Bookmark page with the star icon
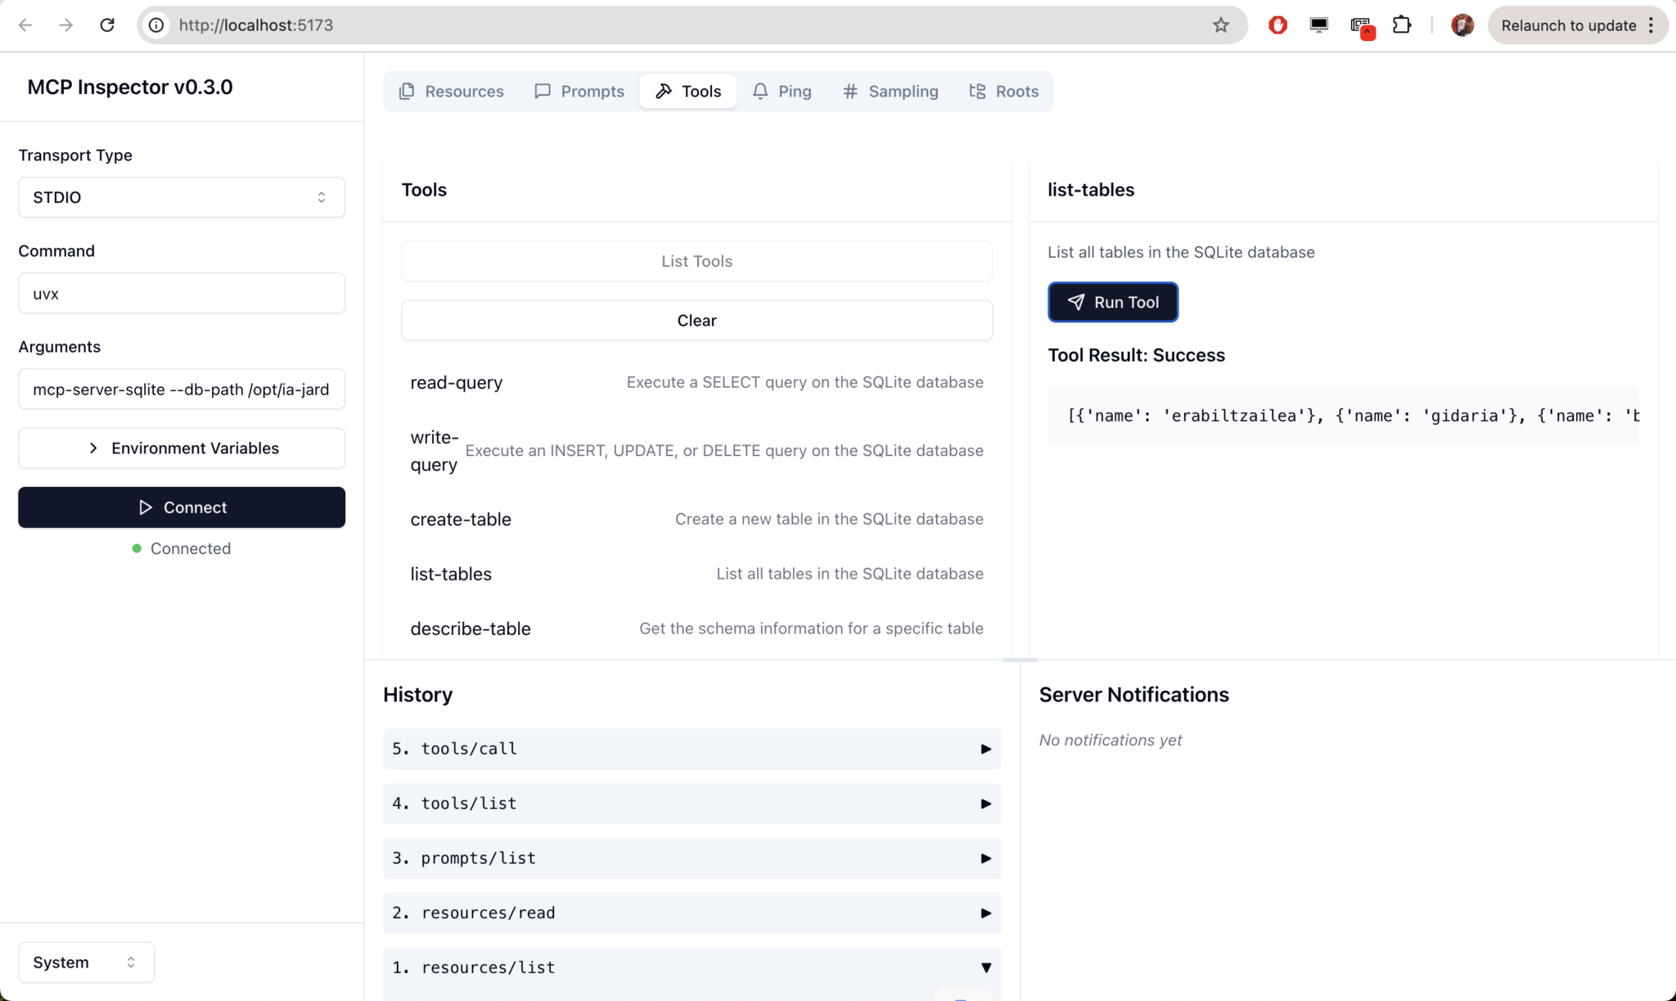1676x1001 pixels. click(x=1220, y=25)
